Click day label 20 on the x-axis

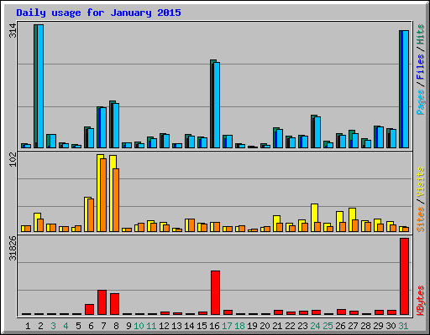(265, 326)
